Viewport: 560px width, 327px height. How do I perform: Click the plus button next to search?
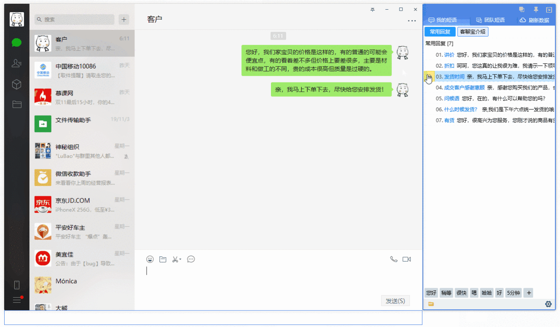(123, 19)
